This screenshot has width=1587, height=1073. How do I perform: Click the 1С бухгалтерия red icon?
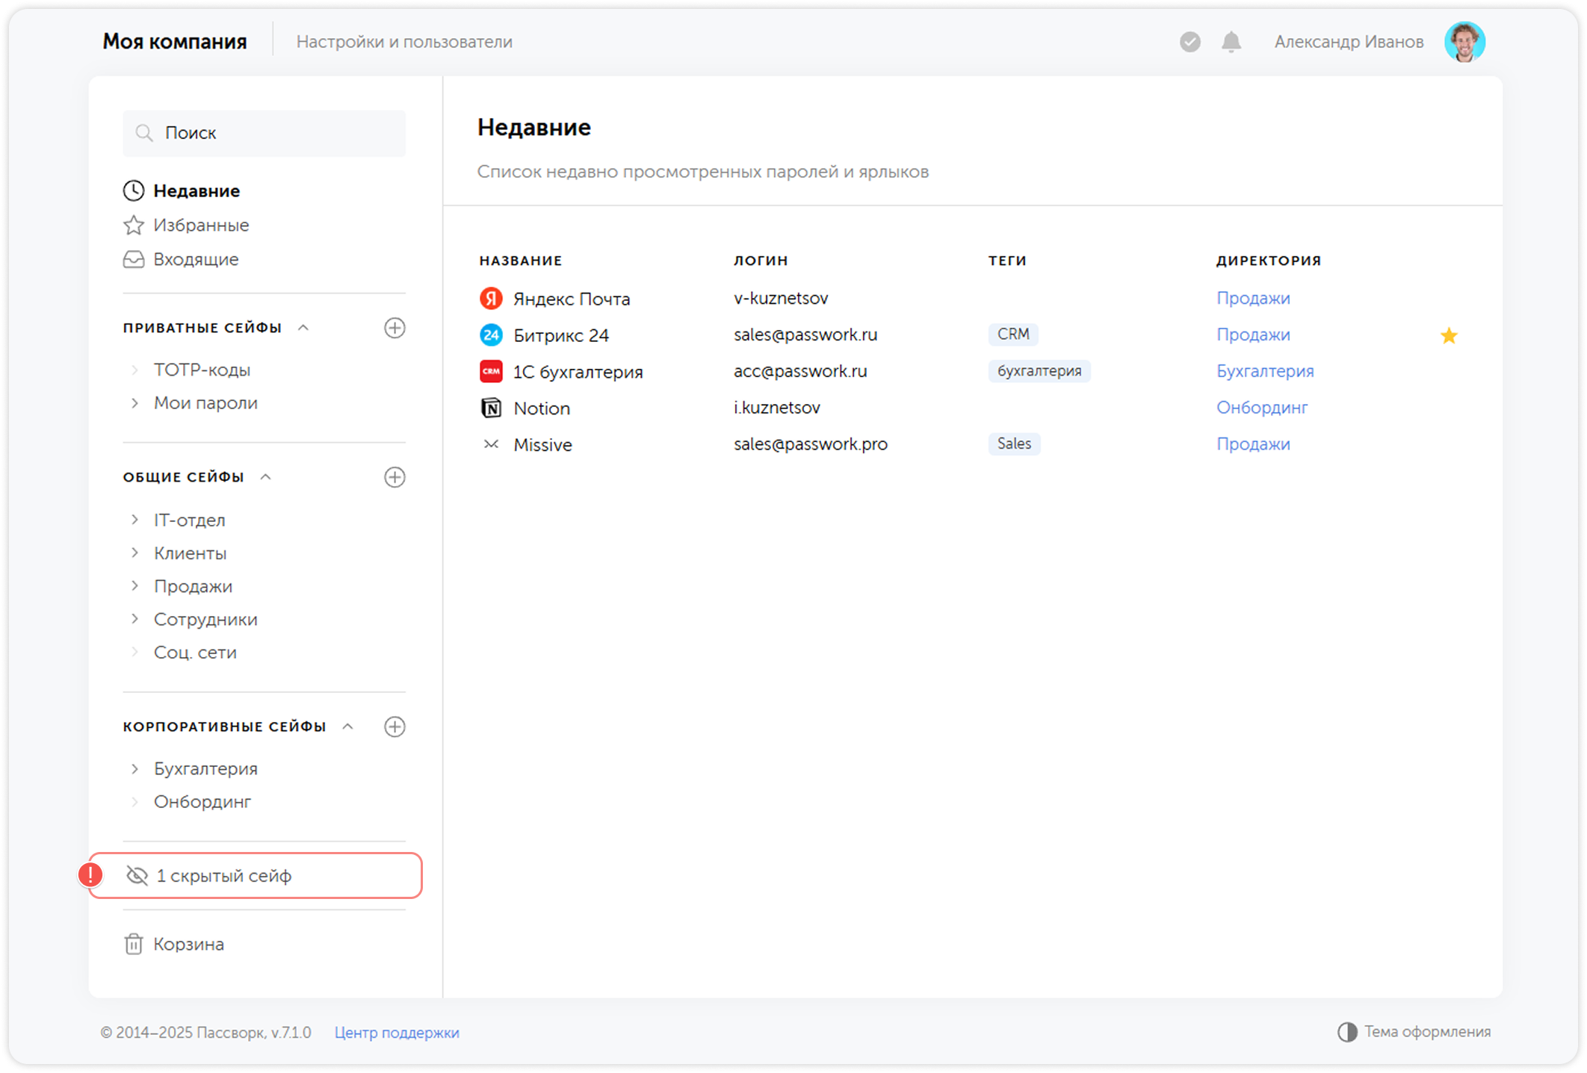point(491,371)
